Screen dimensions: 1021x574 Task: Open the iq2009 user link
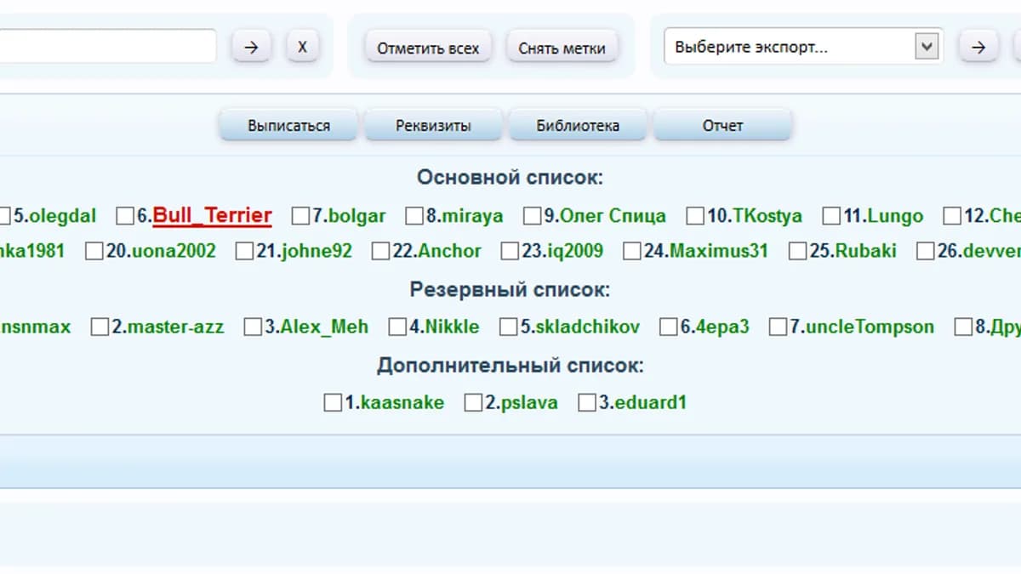[x=574, y=252]
